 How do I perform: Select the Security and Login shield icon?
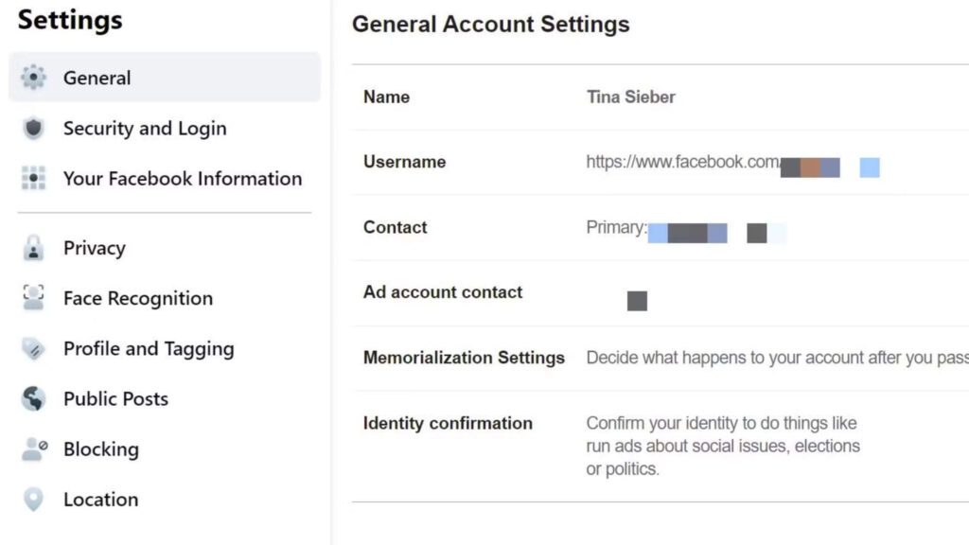[34, 128]
